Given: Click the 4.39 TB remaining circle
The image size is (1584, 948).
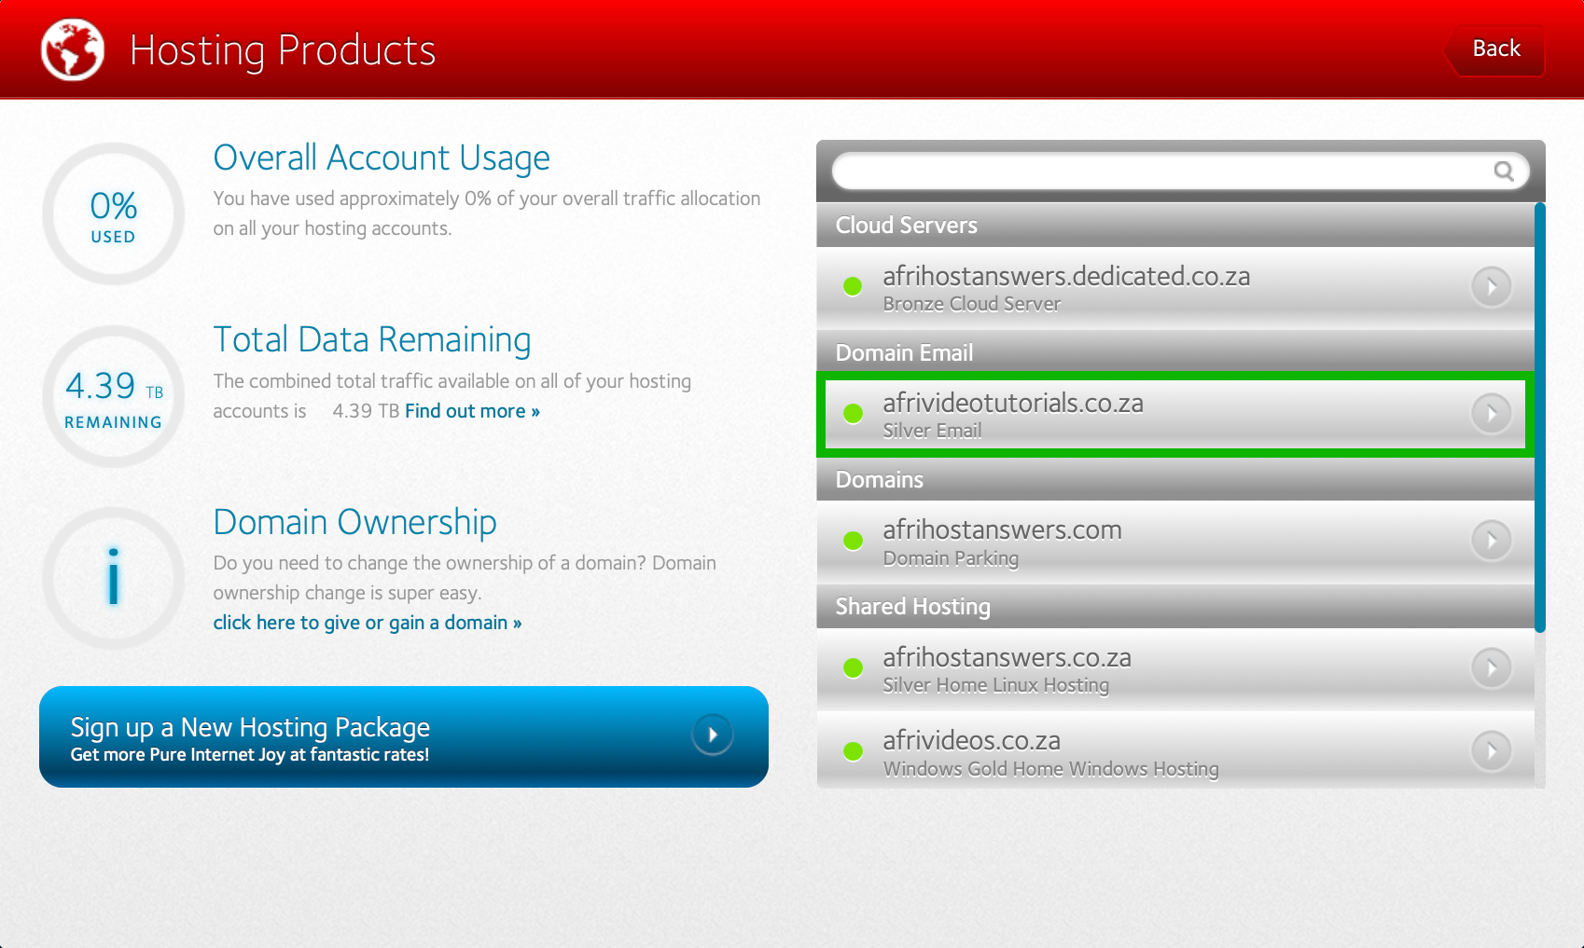Looking at the screenshot, I should coord(113,397).
